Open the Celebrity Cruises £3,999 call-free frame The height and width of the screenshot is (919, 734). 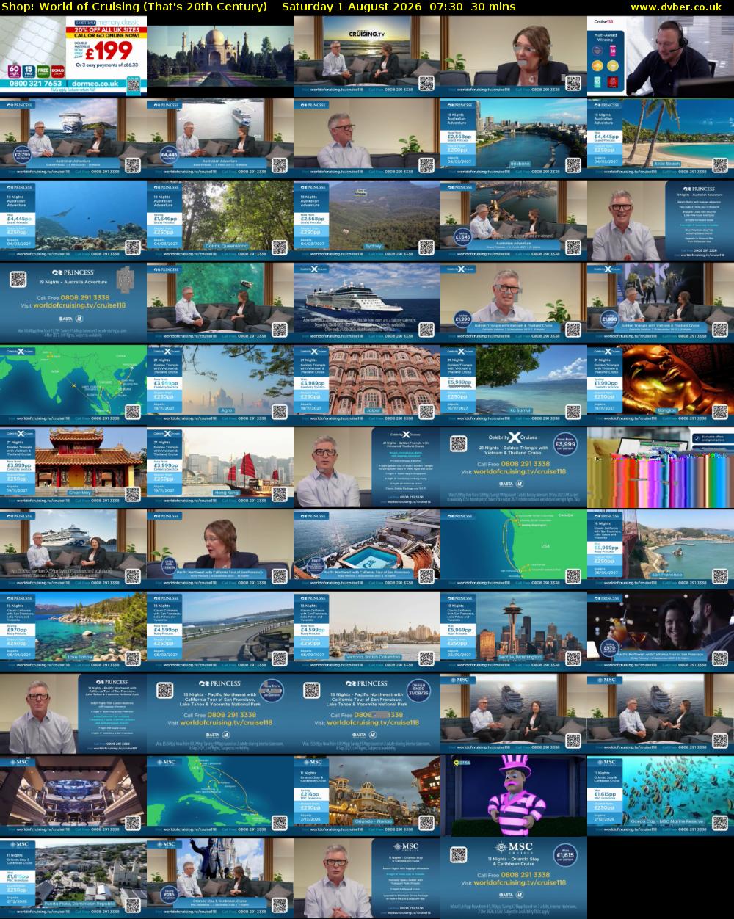coord(514,466)
